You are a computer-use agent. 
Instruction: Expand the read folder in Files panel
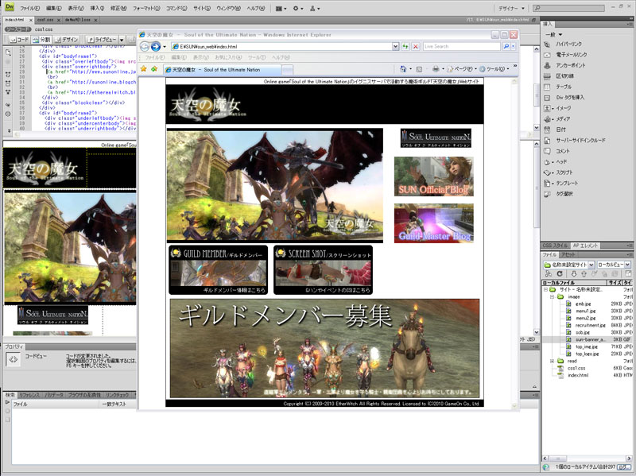553,361
